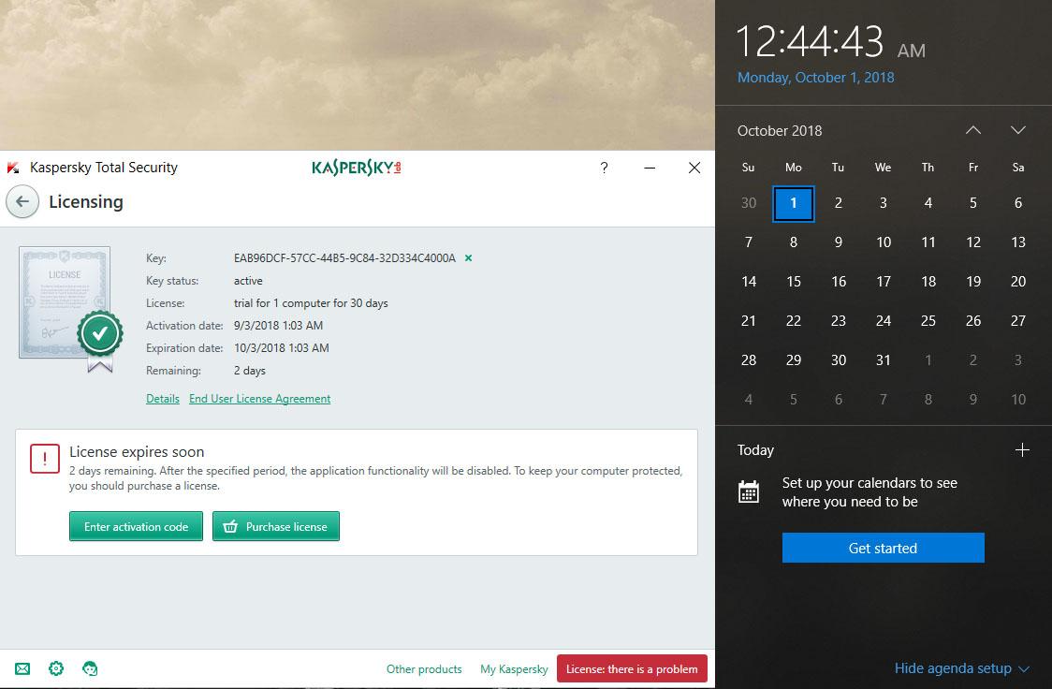Click Enter activation code button
1052x689 pixels.
coord(137,527)
